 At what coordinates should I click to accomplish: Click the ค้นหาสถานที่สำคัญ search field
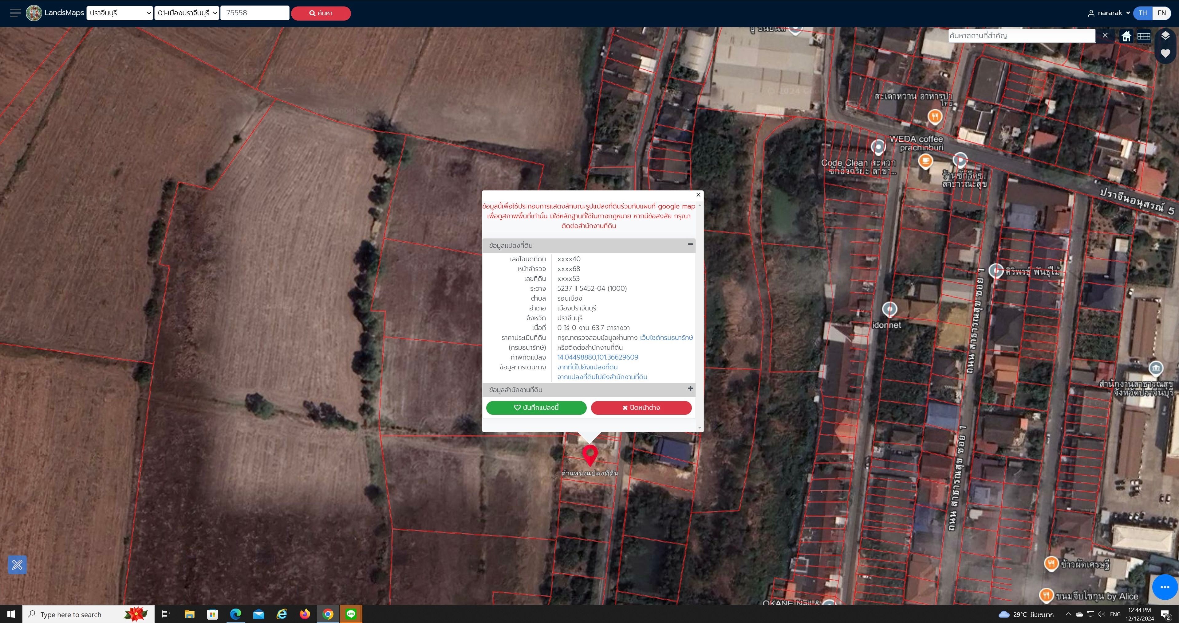point(1022,36)
